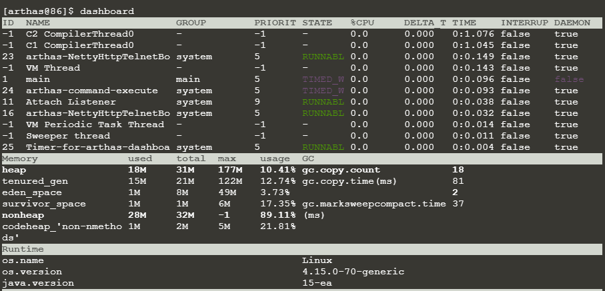Click RUNNABL state of Attach Listener
Viewport: 605px width, 291px height.
324,102
